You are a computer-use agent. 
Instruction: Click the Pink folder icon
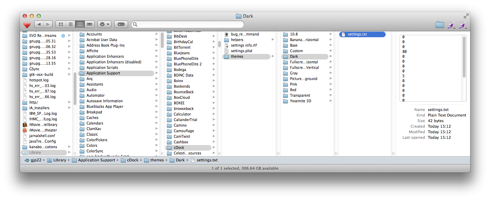tap(285, 84)
